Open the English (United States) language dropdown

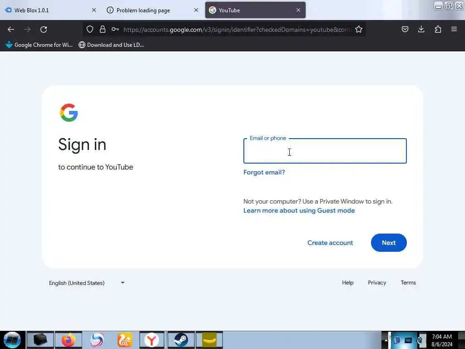click(87, 283)
